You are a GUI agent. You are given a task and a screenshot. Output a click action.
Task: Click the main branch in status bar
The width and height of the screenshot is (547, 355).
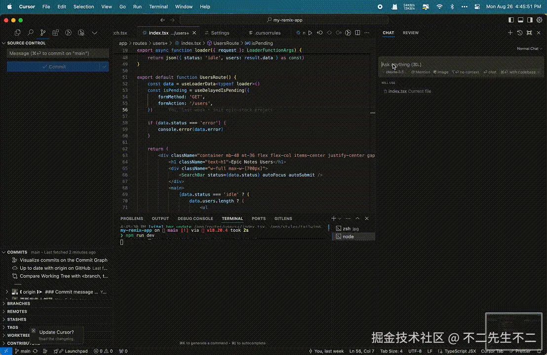click(x=22, y=351)
